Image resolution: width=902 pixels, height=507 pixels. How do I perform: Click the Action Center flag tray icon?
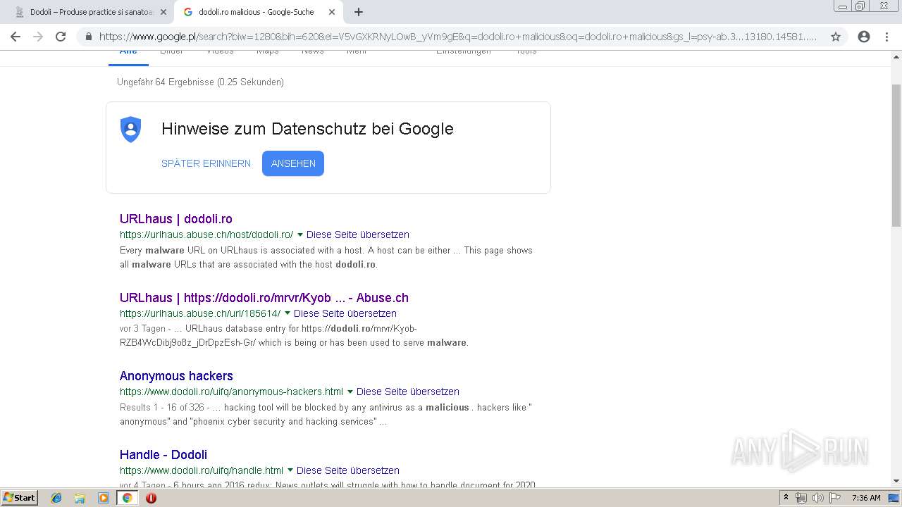[x=835, y=498]
